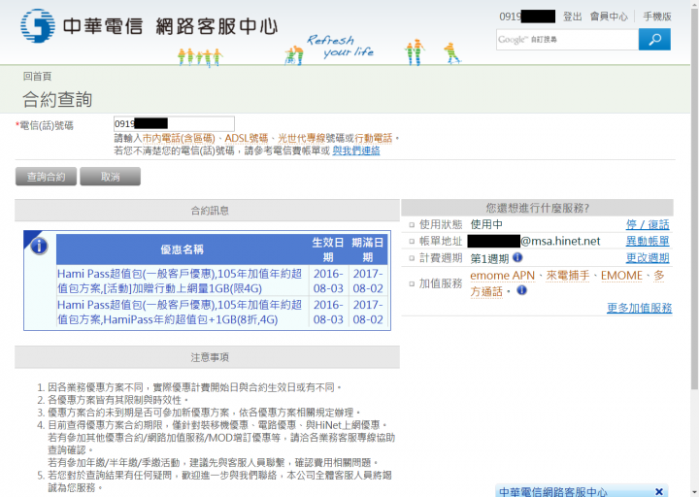Click the 登出 link
The image size is (699, 497).
[x=573, y=17]
